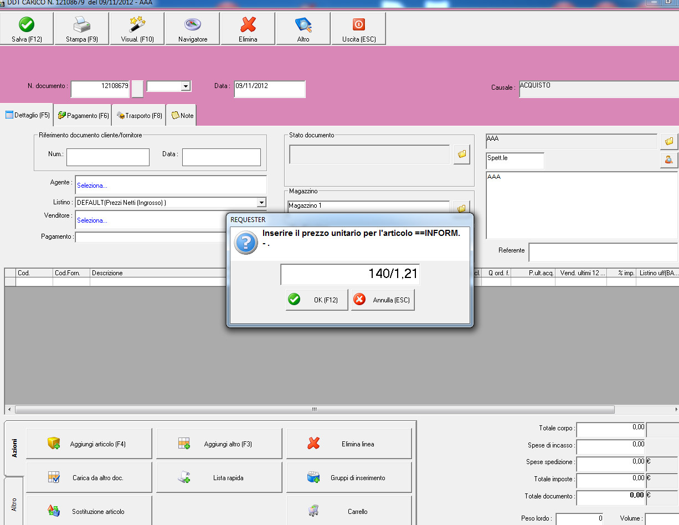Open the Carrello cart button
The image size is (679, 525).
(349, 511)
